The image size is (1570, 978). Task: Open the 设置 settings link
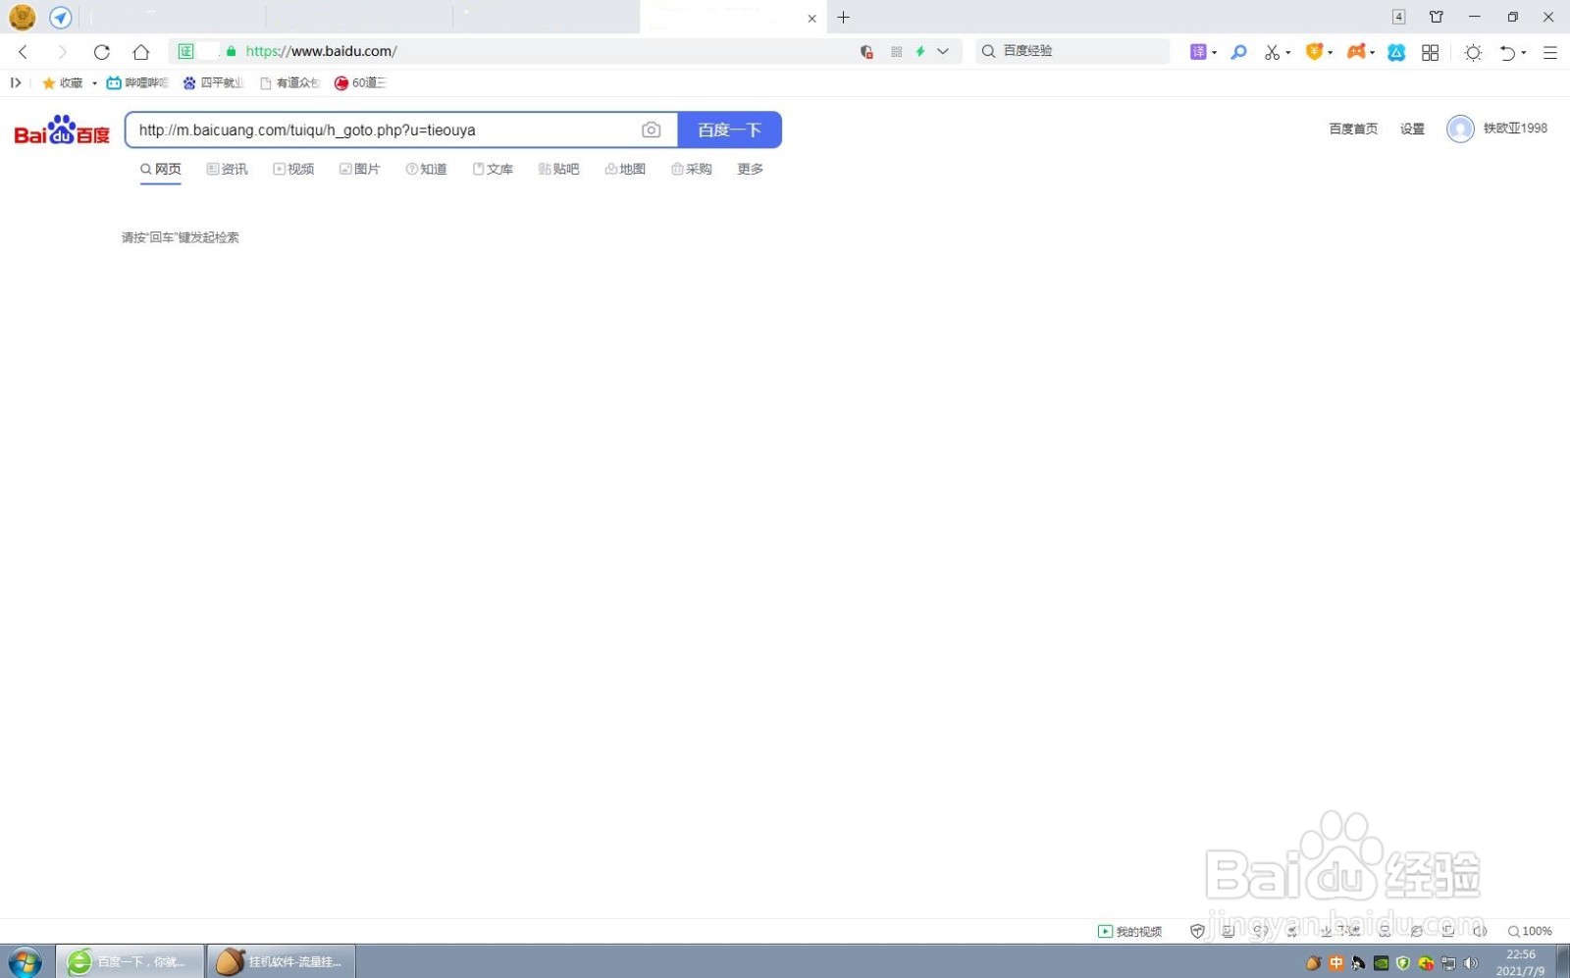(1412, 129)
